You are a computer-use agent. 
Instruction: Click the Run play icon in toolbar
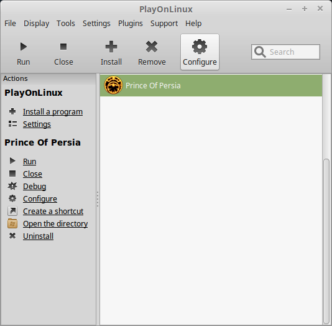(x=23, y=47)
